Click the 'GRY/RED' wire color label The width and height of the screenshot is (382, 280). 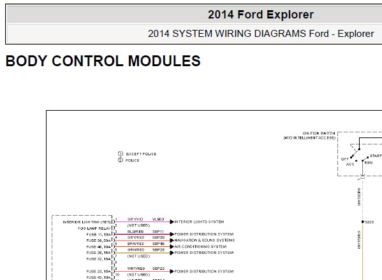click(x=136, y=237)
